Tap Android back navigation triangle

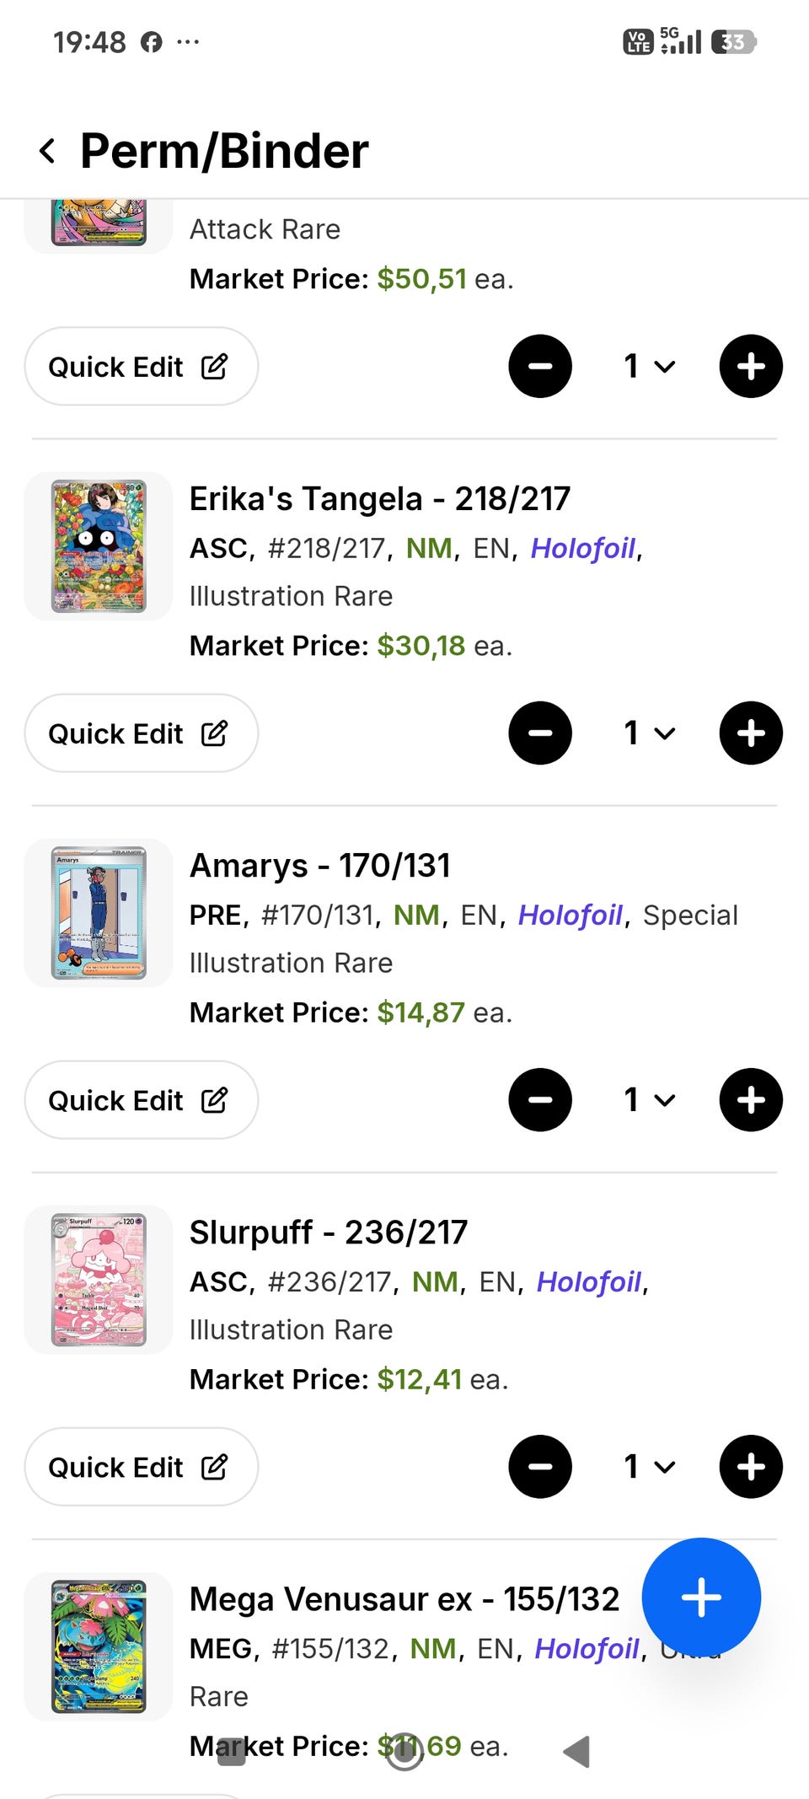point(576,1752)
